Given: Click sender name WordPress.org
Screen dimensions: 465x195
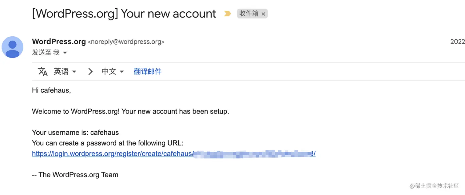Looking at the screenshot, I should coord(59,42).
